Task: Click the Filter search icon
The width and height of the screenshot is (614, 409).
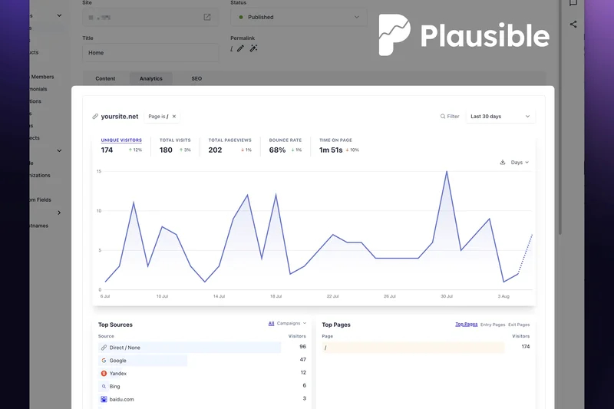Action: [443, 116]
